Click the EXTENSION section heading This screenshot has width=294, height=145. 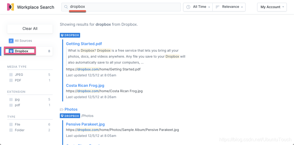click(x=16, y=92)
